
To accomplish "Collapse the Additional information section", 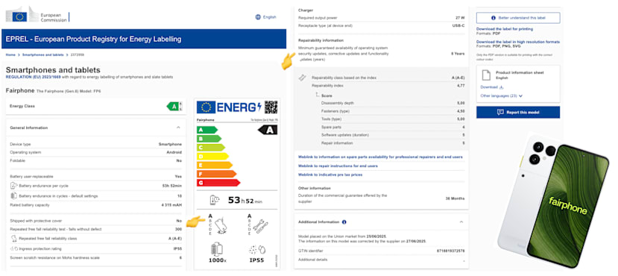I will pos(461,222).
